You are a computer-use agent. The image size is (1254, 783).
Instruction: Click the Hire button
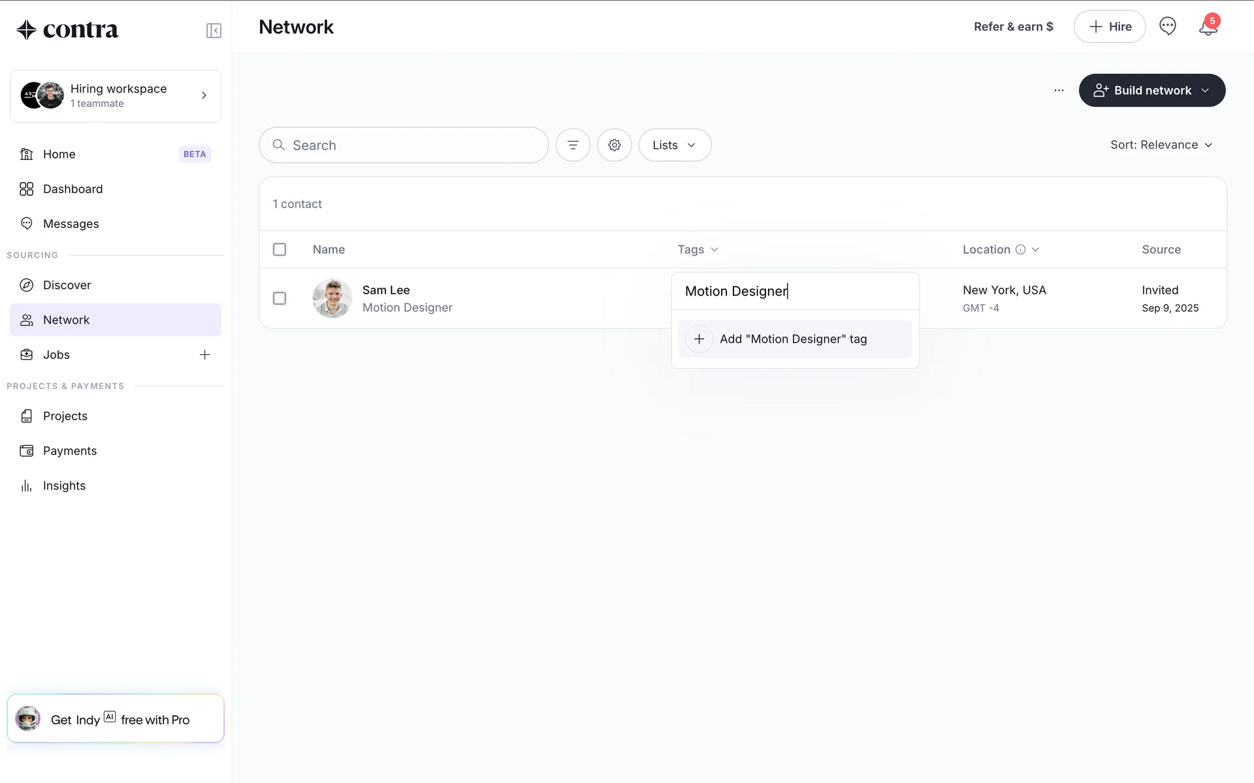pos(1109,27)
